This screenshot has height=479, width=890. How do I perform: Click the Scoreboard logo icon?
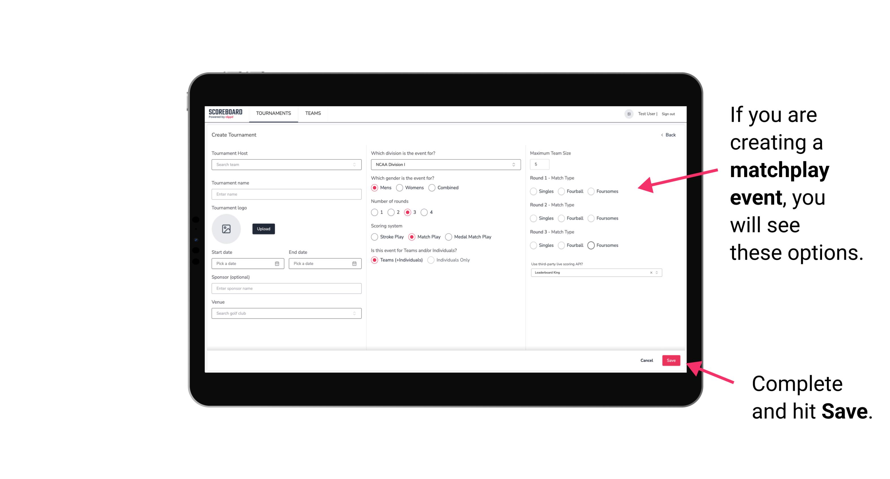[226, 113]
